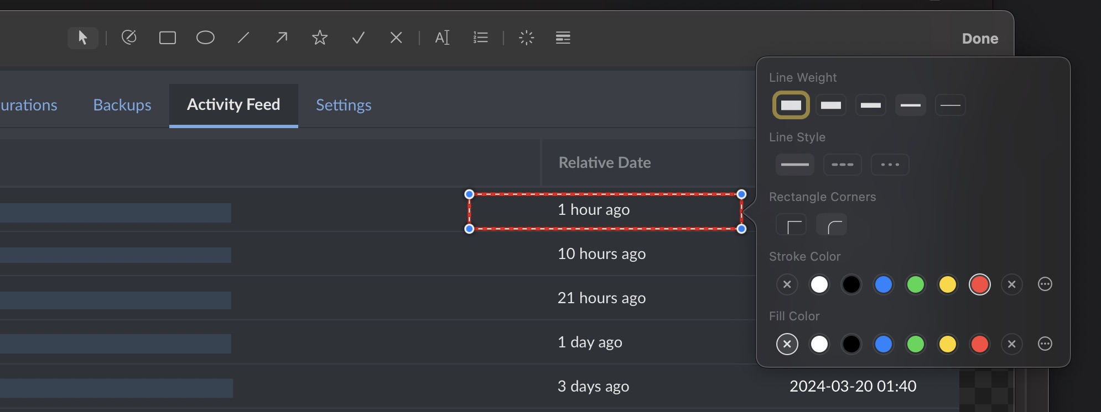Set fill color to green

[916, 344]
